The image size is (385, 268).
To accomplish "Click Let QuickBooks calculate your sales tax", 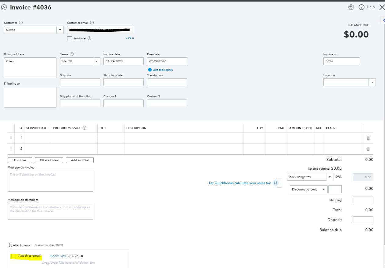I will 240,183.
